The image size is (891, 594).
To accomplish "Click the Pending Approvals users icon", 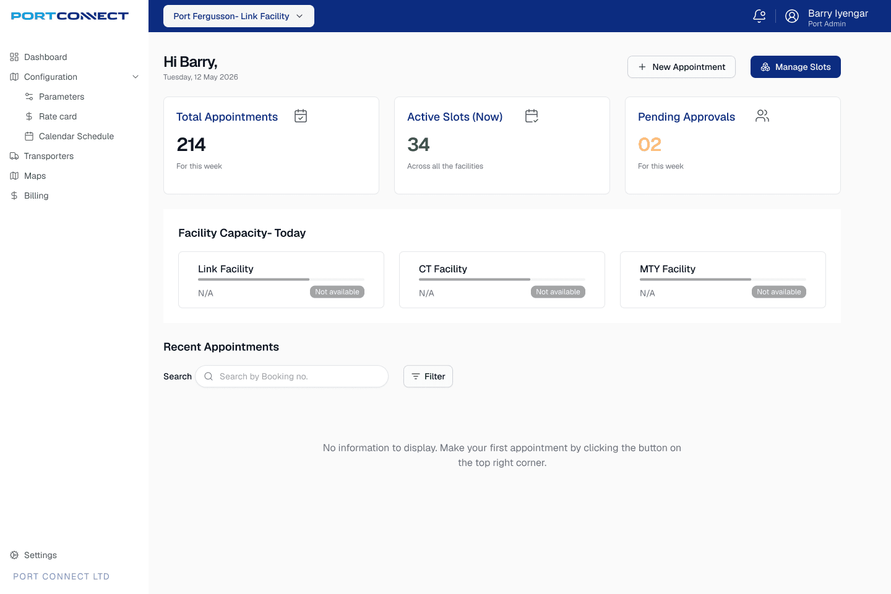I will coord(762,116).
